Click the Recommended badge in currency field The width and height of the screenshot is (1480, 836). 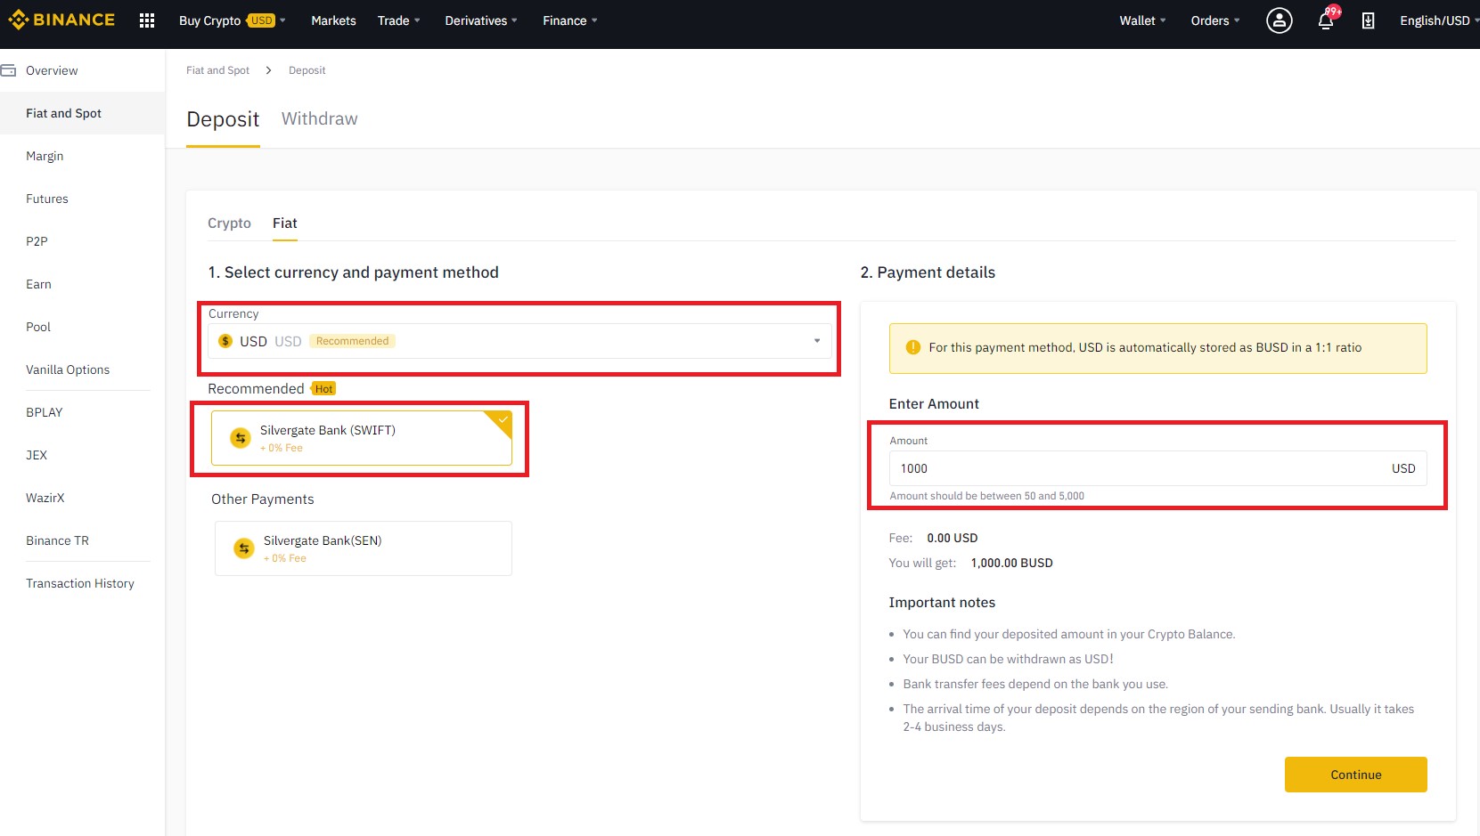pyautogui.click(x=352, y=341)
